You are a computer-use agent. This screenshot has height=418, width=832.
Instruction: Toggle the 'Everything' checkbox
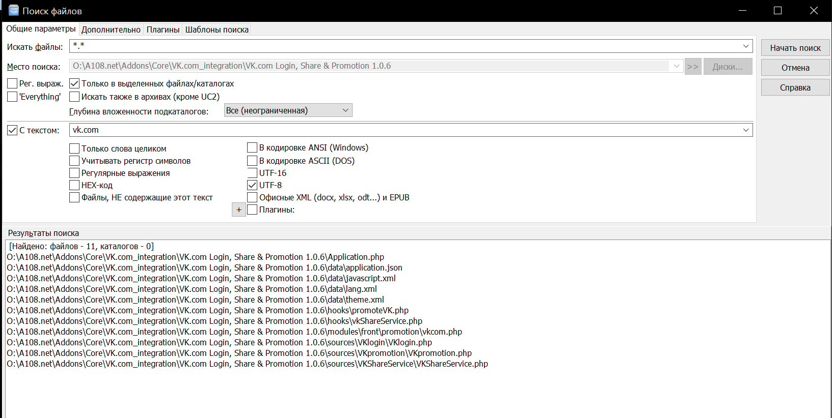13,97
